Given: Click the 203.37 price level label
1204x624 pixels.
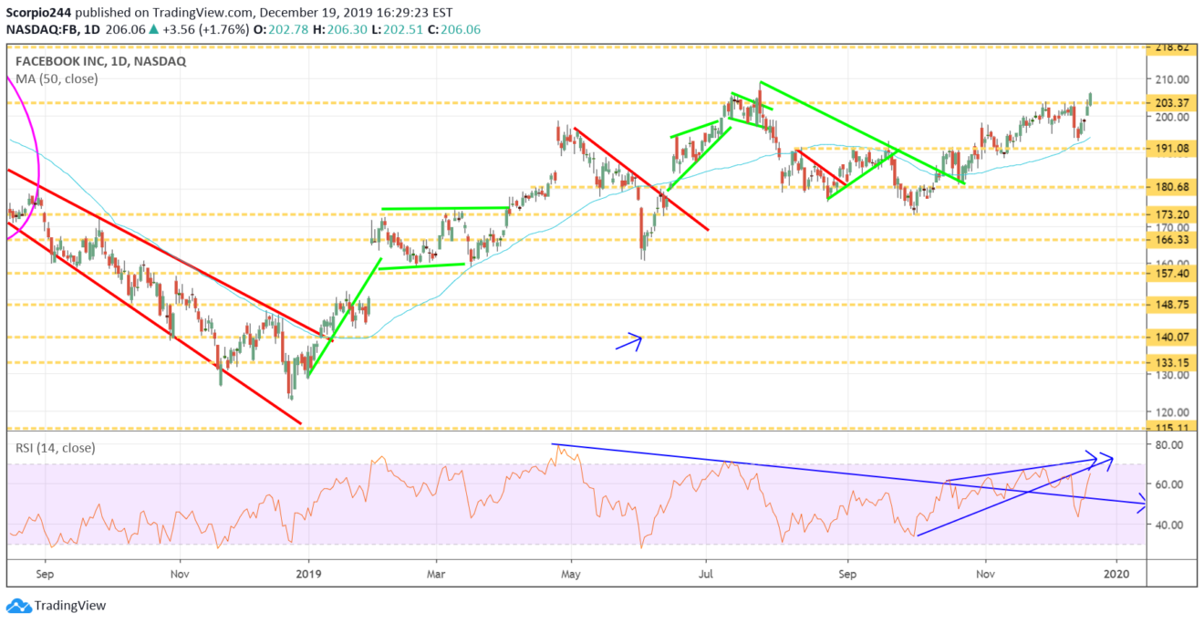Looking at the screenshot, I should coord(1172,102).
